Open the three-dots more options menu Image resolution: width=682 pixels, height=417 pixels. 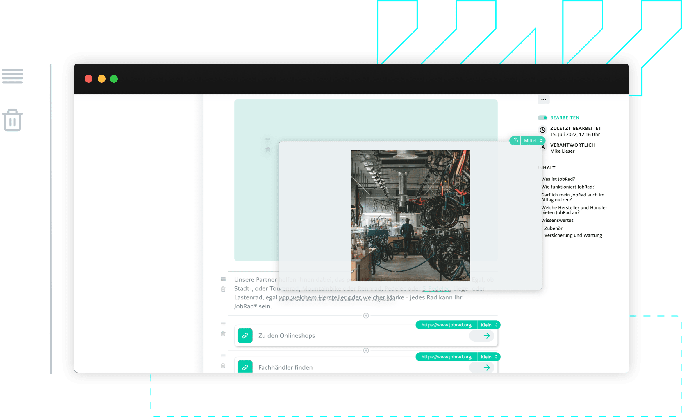[543, 100]
